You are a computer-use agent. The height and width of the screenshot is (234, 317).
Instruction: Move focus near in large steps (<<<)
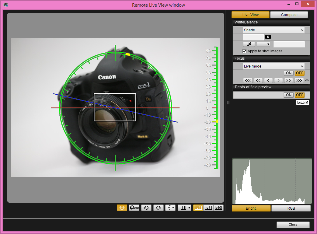(248, 81)
